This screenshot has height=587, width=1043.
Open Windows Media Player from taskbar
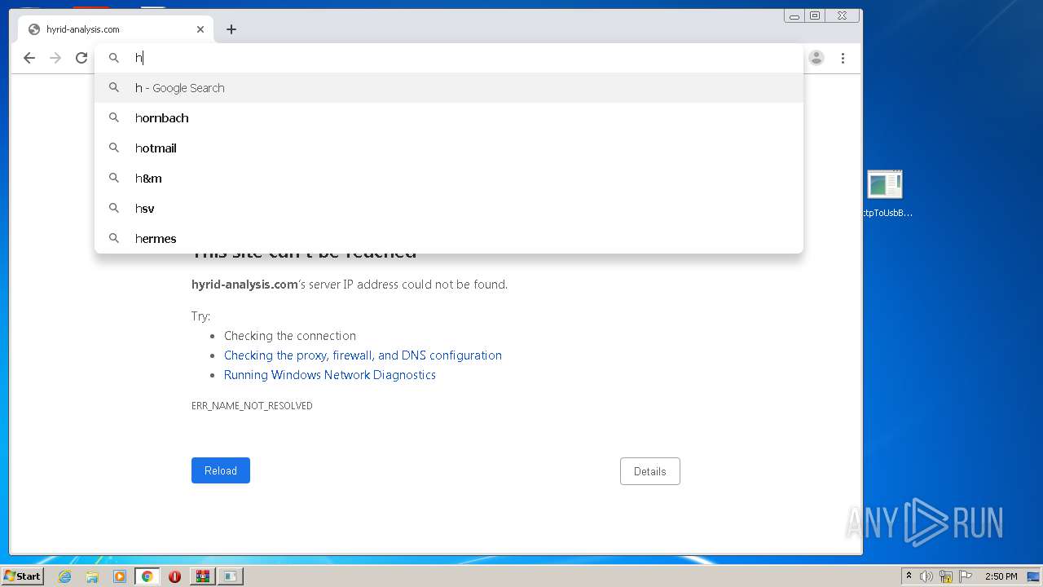120,576
